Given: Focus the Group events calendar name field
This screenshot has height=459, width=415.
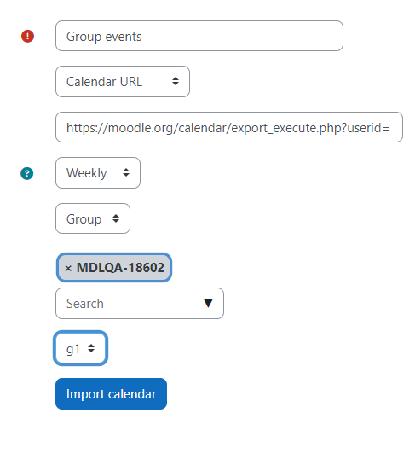Looking at the screenshot, I should (x=199, y=36).
